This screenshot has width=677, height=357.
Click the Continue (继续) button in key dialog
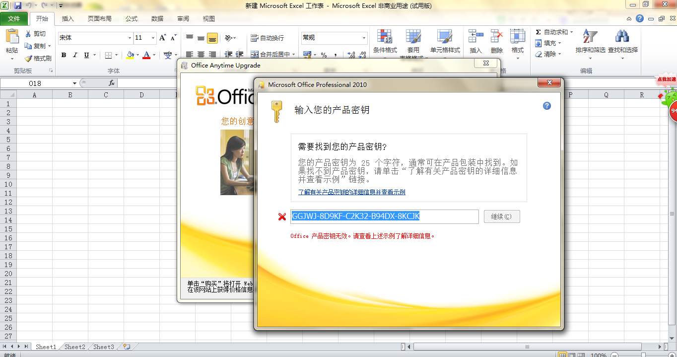pyautogui.click(x=502, y=216)
